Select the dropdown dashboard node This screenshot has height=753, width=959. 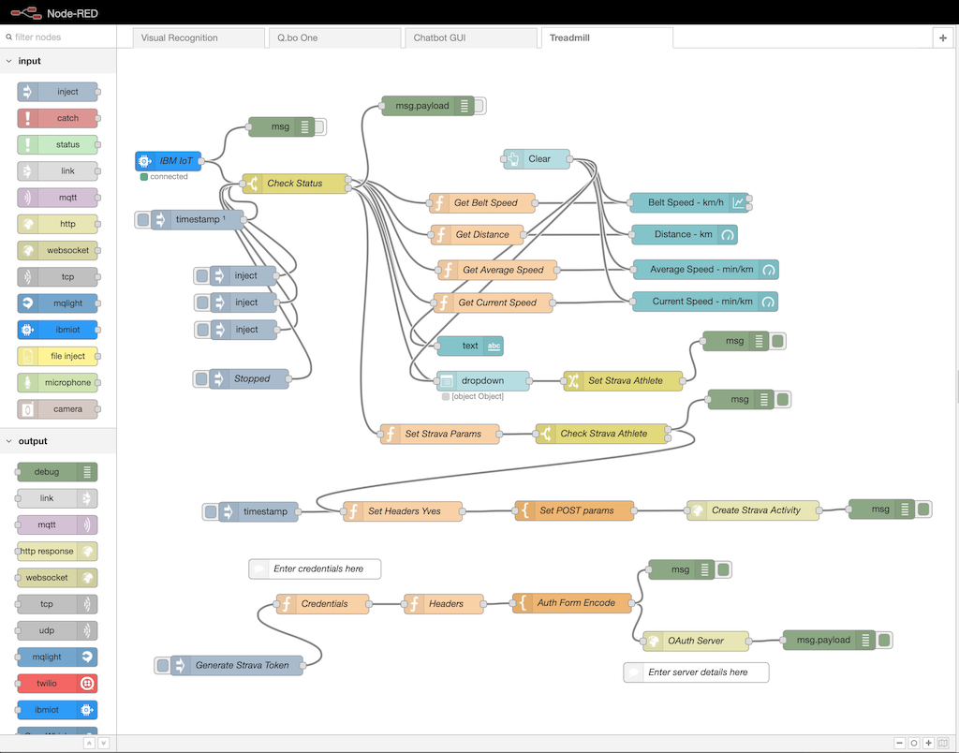pos(482,380)
